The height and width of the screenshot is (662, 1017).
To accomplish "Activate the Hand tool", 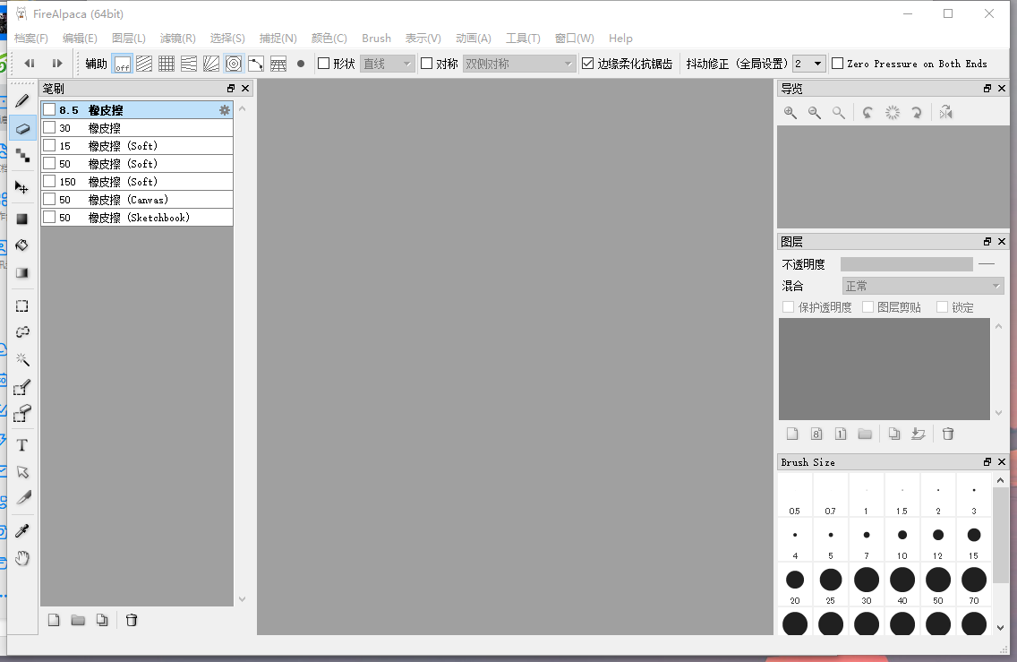I will click(21, 558).
